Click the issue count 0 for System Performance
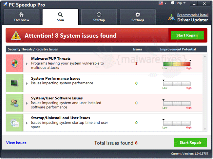The width and height of the screenshot is (213, 159). coord(136,83)
